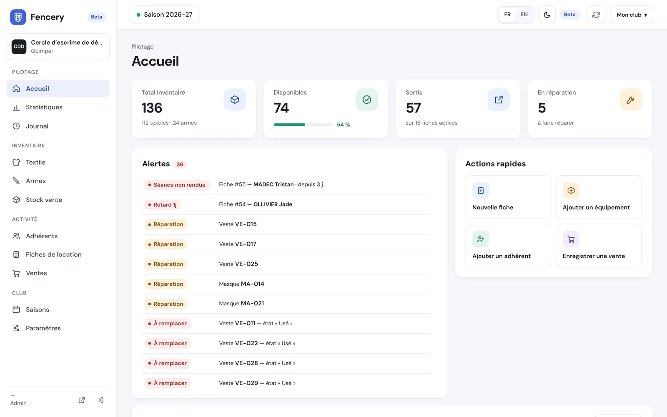Click the Fencery shield logo icon
This screenshot has height=417, width=667.
click(x=18, y=17)
